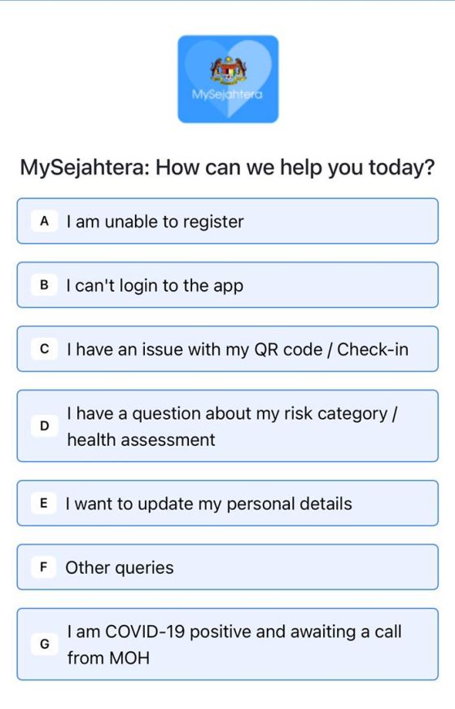Select the letter F badge

(44, 567)
